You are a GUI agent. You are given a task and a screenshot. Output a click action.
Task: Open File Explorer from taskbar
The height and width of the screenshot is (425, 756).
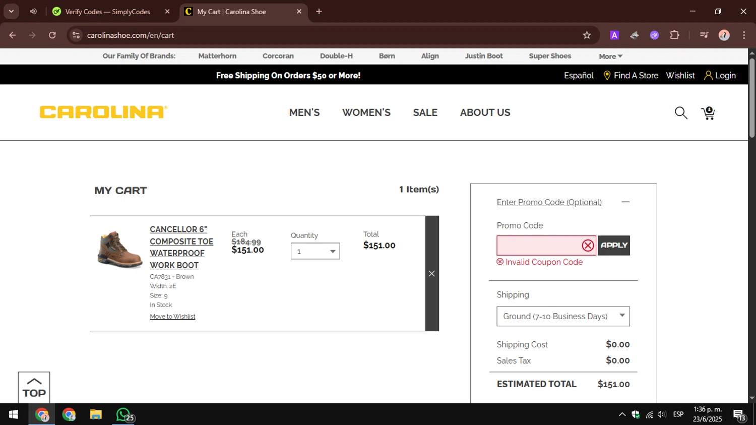click(96, 414)
